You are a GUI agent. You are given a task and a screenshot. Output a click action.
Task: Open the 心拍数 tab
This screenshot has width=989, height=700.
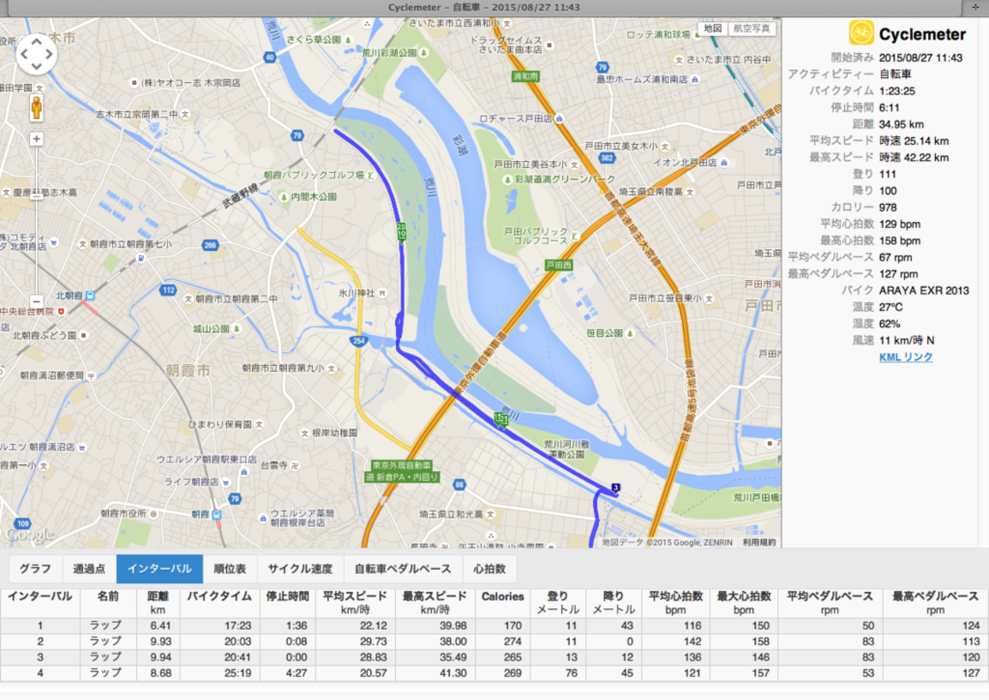click(x=490, y=568)
